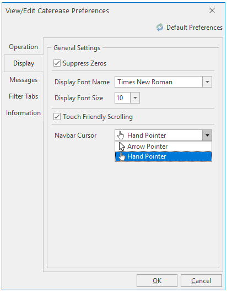Expand the Display Font Size dropdown
The width and height of the screenshot is (227, 293).
tap(135, 97)
